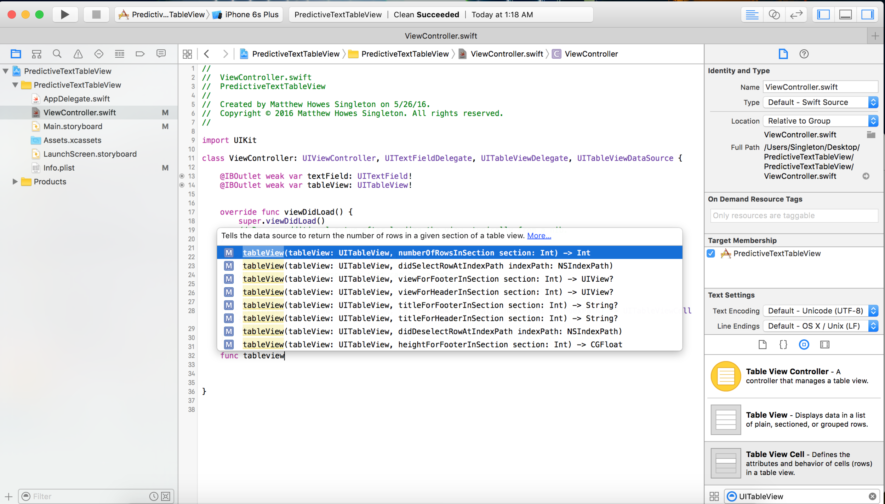Open the File Template library
Screen dimensions: 885x504
[x=763, y=344]
